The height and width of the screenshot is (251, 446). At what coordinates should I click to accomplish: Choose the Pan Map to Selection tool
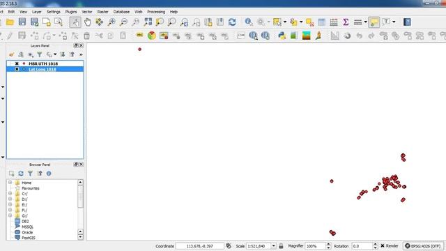tap(99, 22)
